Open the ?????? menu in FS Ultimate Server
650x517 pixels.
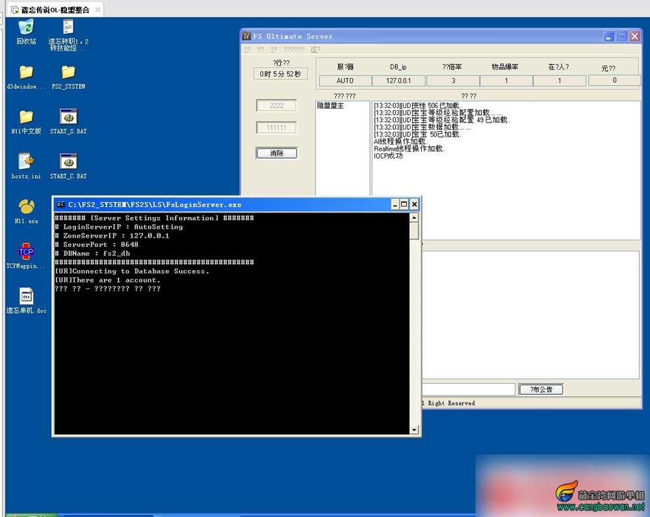294,49
